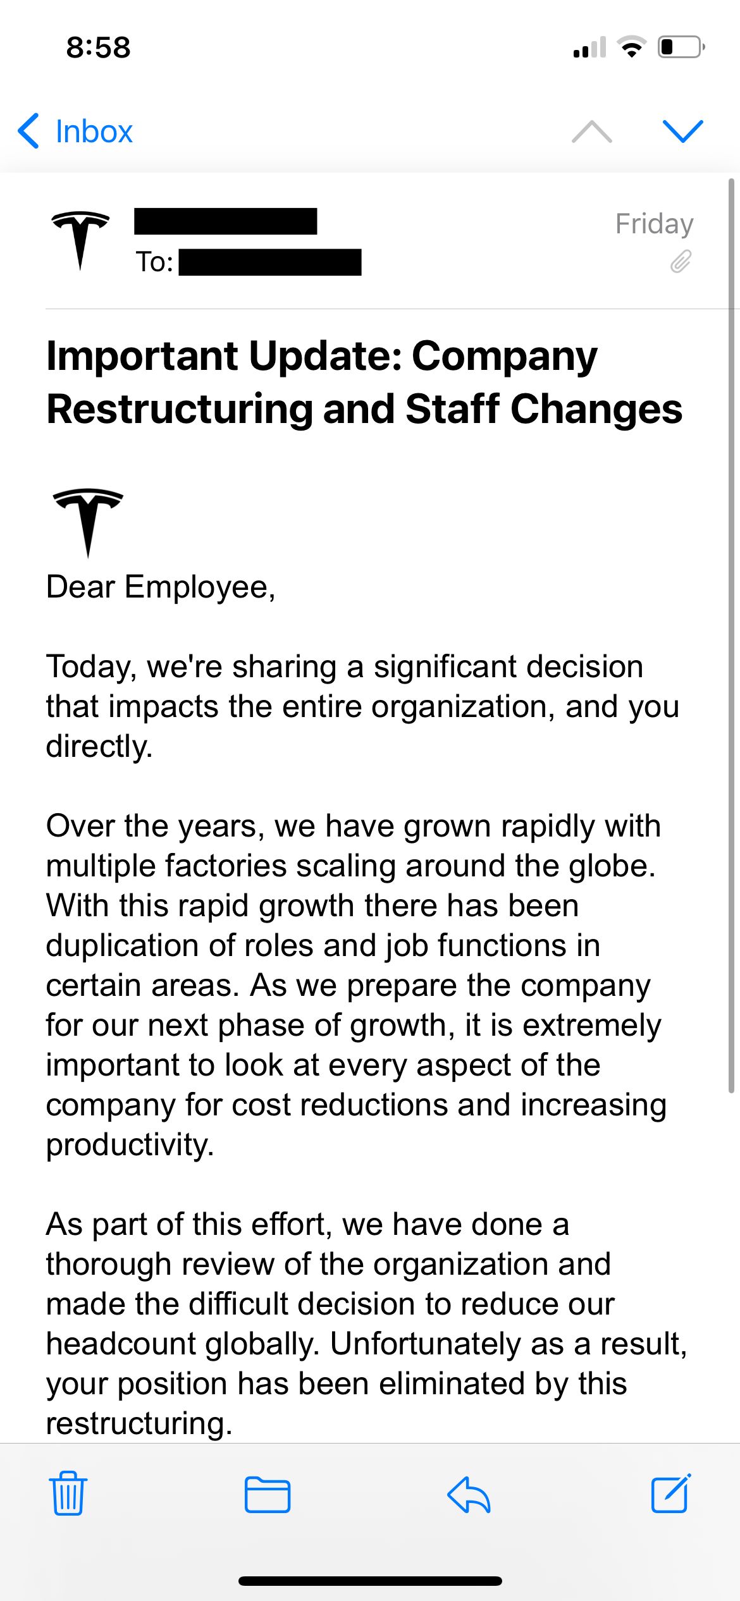The image size is (740, 1601).
Task: Tap the redacted recipient after To:
Action: click(x=270, y=262)
